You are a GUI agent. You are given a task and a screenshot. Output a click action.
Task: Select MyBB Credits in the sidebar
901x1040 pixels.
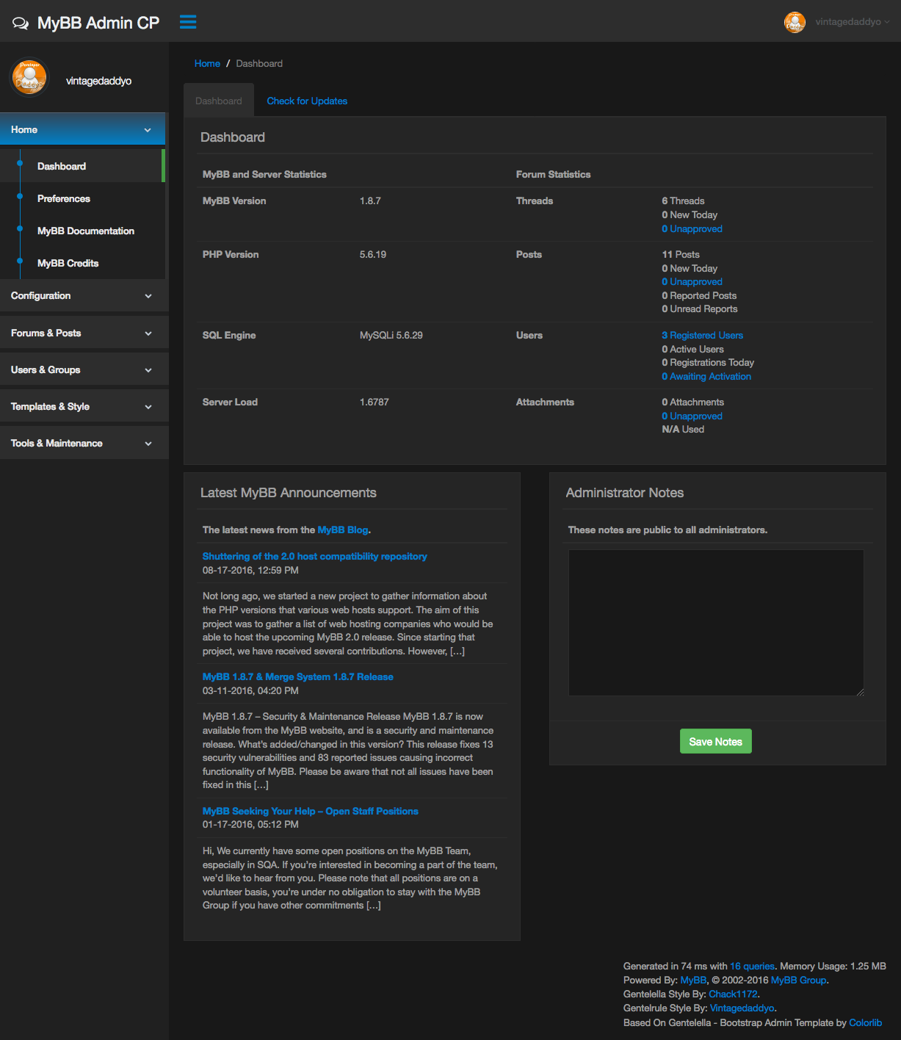(x=68, y=264)
